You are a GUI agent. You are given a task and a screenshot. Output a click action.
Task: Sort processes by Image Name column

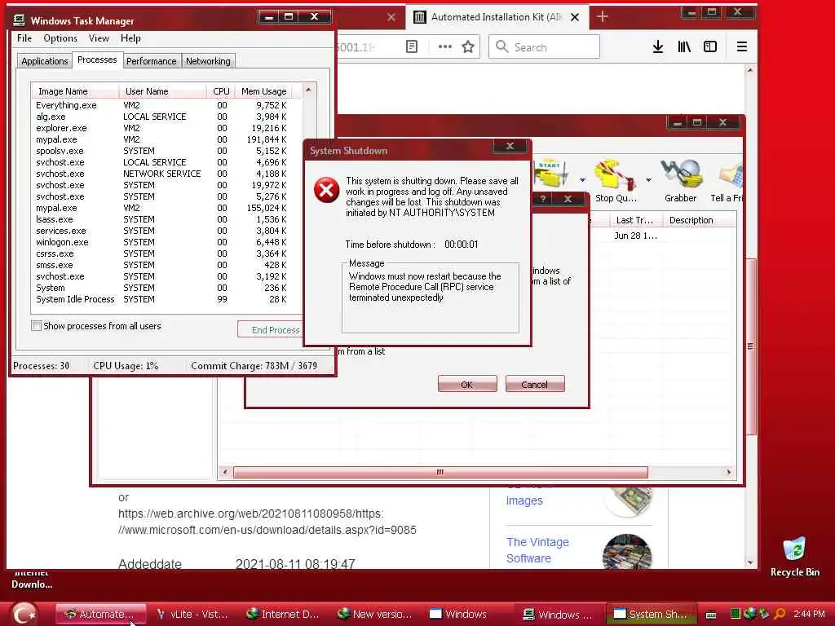pos(75,91)
